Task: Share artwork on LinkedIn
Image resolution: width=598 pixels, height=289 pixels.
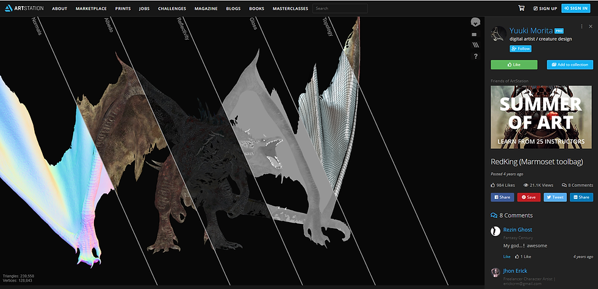Action: 581,197
